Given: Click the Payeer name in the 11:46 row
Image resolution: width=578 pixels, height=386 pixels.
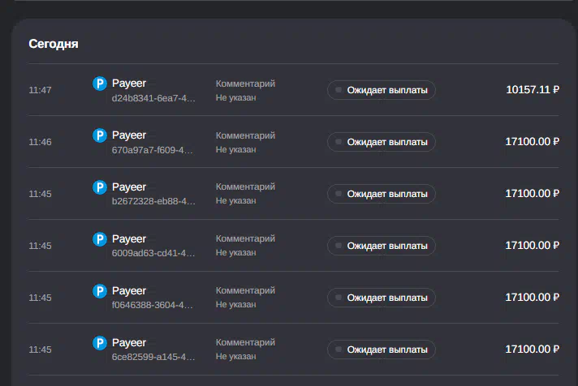Looking at the screenshot, I should point(129,135).
